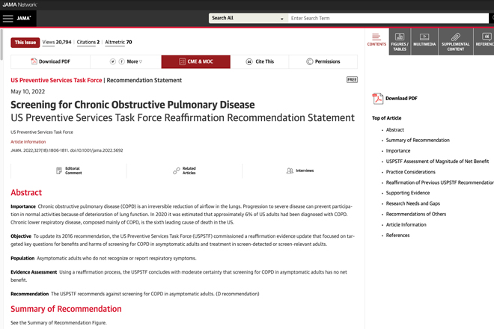Expand Article Information link
494x329 pixels.
[28, 141]
